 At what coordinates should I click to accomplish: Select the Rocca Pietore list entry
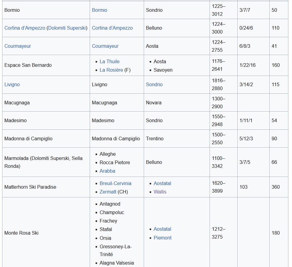[x=115, y=162]
